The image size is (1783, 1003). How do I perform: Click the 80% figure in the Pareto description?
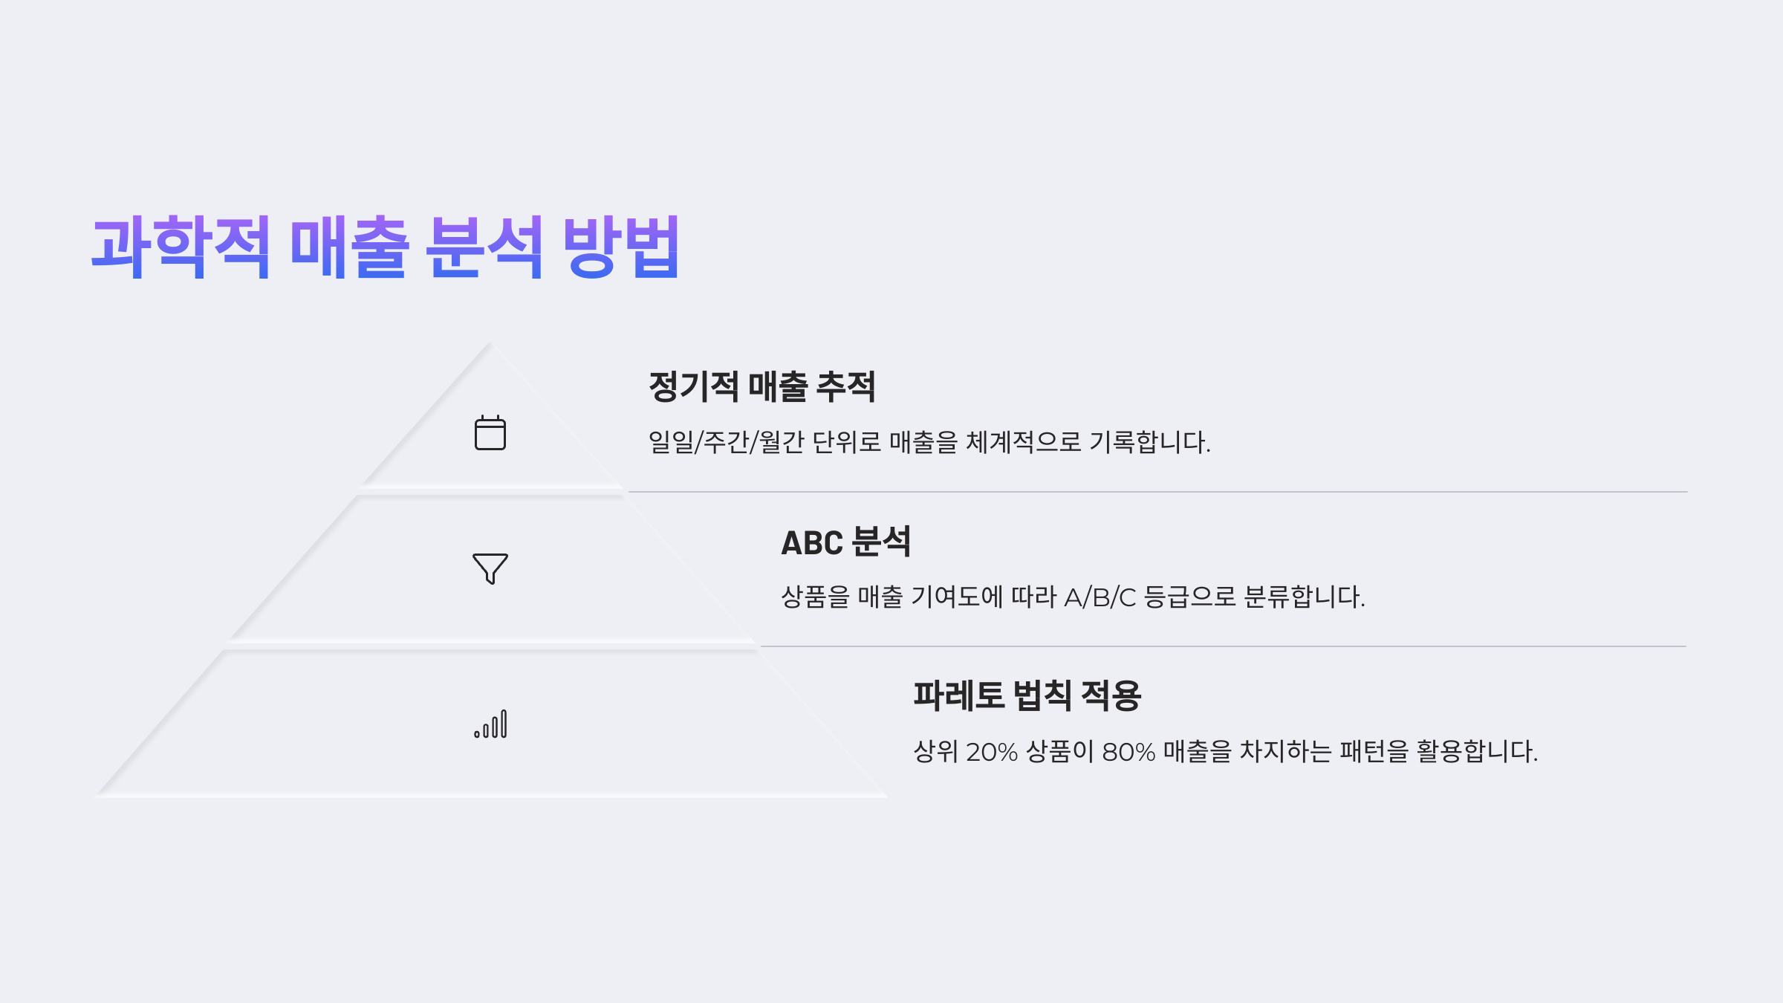point(1128,752)
